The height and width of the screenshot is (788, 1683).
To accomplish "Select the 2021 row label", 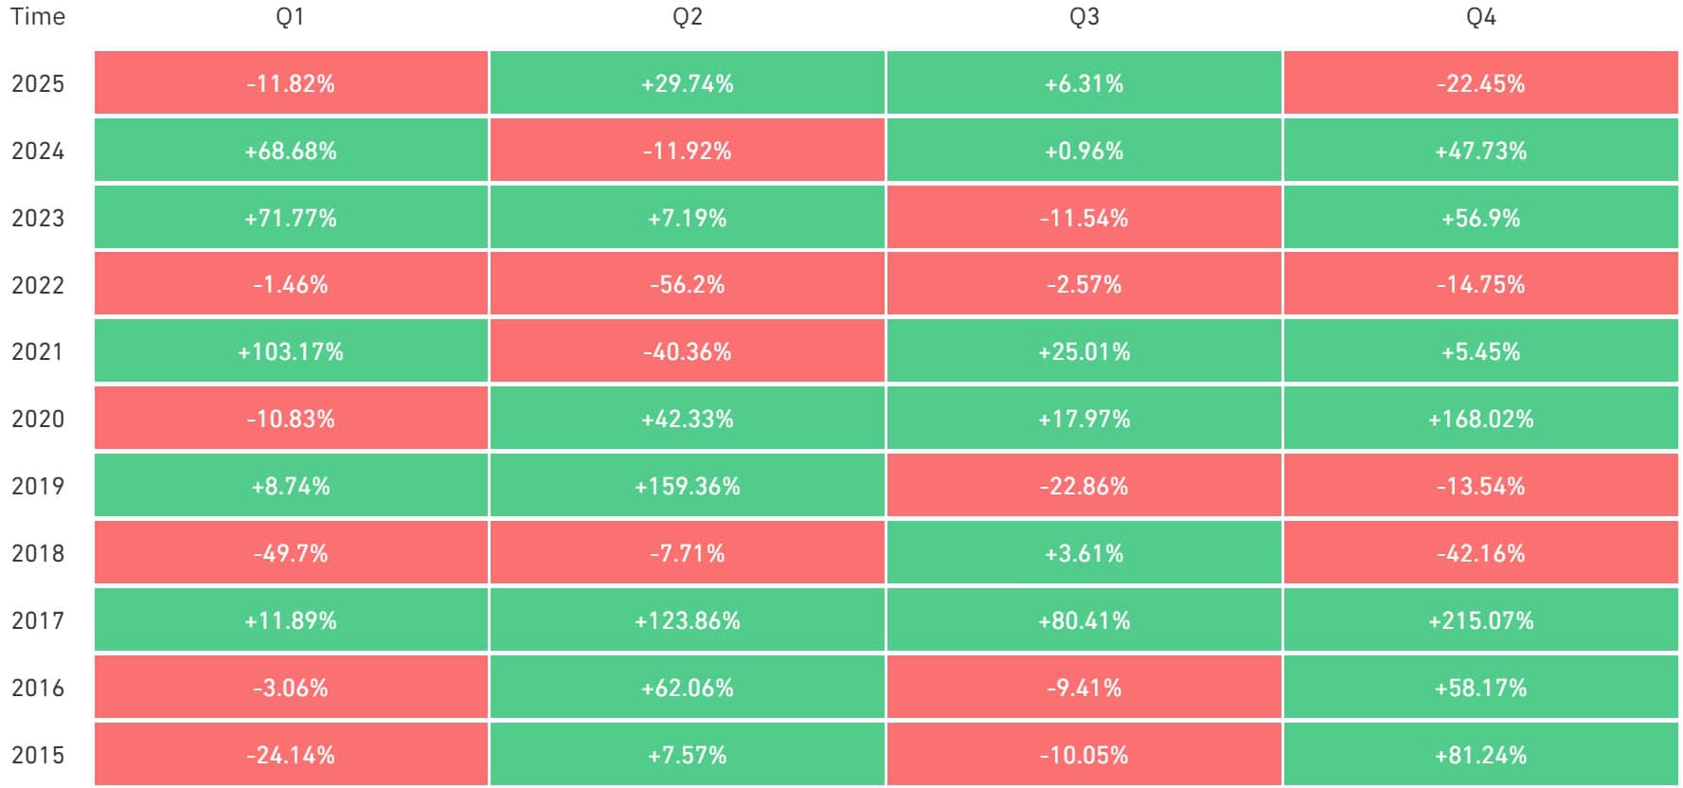I will (38, 351).
